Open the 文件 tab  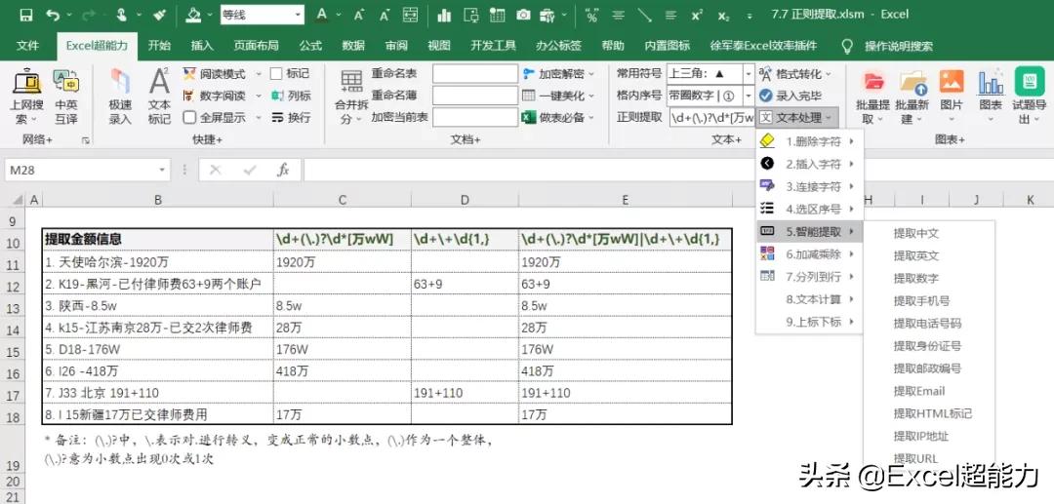pyautogui.click(x=27, y=46)
